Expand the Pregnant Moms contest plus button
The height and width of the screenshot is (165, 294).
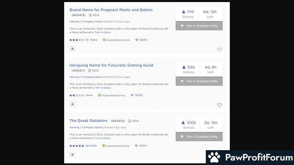tap(72, 49)
